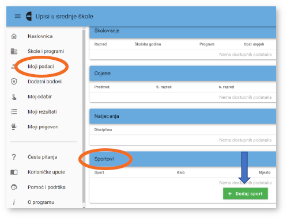Click the support face icon for Pomoć i podrška
This screenshot has width=287, height=219.
[14, 187]
